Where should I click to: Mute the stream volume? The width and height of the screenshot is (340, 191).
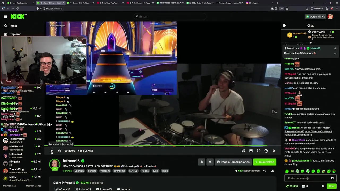tap(59, 151)
